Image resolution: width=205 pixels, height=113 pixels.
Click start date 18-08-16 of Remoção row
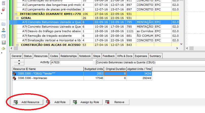click(x=101, y=36)
